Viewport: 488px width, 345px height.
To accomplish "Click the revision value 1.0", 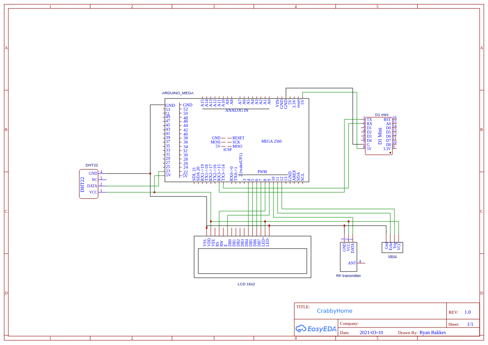I will [468, 312].
